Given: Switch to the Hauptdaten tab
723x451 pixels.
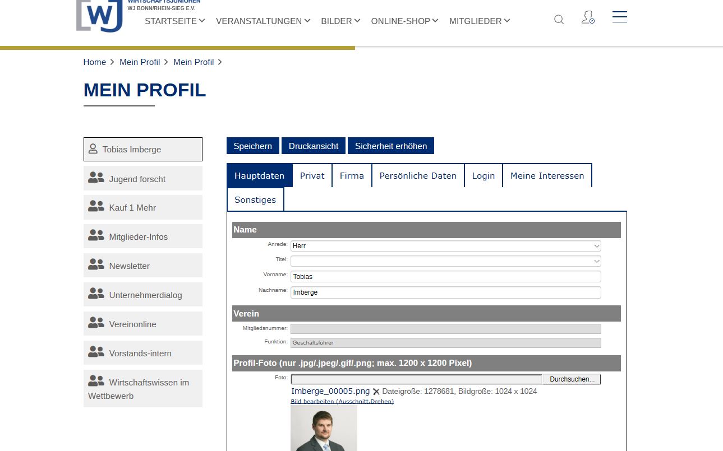Looking at the screenshot, I should [x=259, y=175].
